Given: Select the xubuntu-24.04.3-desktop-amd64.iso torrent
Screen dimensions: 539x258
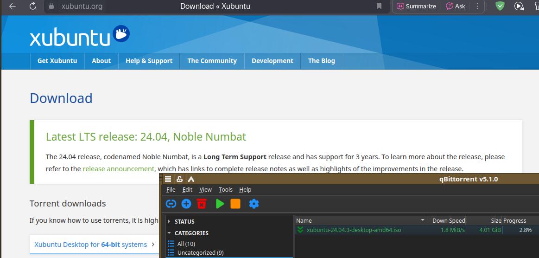Looking at the screenshot, I should point(353,230).
